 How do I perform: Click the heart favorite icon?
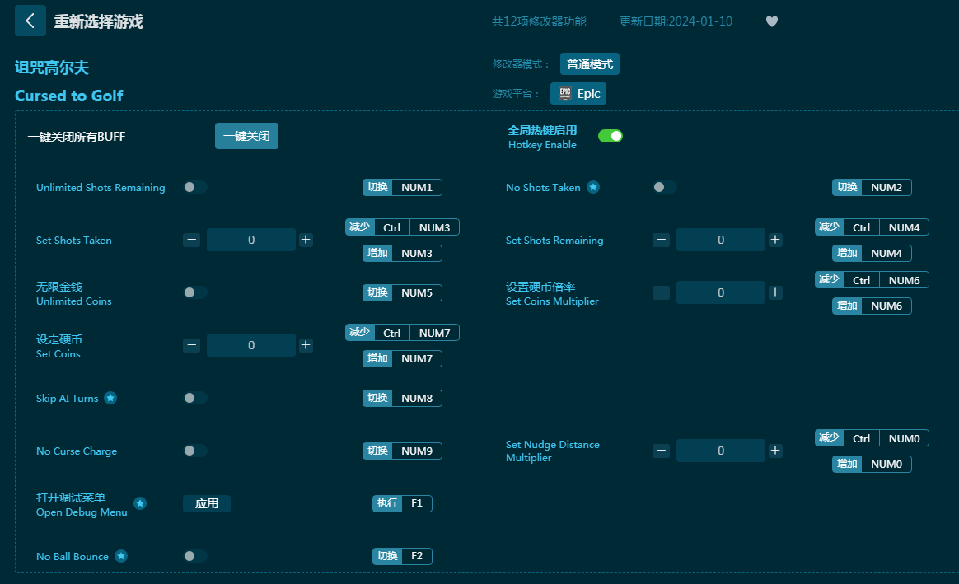pyautogui.click(x=772, y=21)
